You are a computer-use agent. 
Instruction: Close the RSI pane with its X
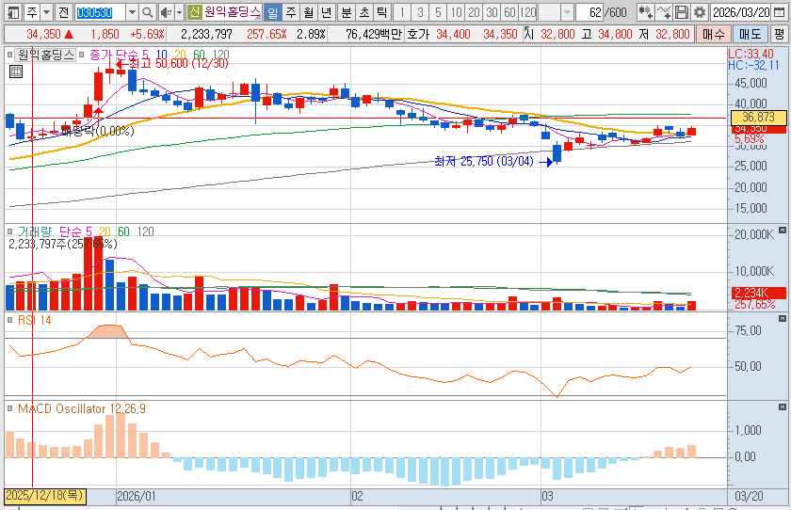pos(783,318)
